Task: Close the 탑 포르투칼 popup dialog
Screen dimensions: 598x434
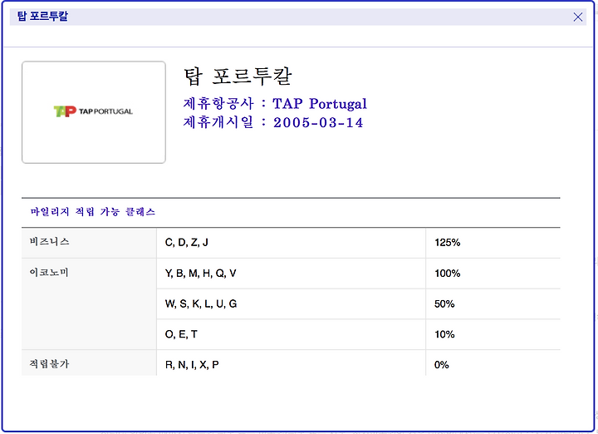Action: pos(578,17)
